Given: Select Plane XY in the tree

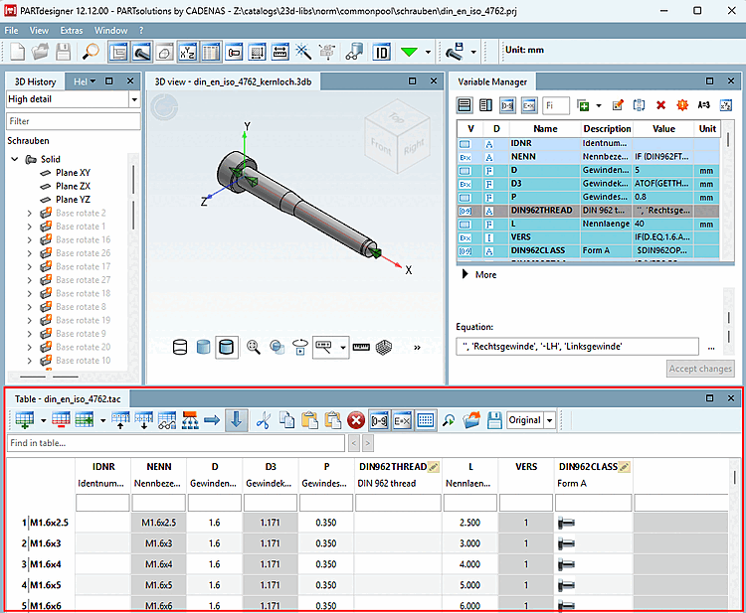Looking at the screenshot, I should coord(73,173).
